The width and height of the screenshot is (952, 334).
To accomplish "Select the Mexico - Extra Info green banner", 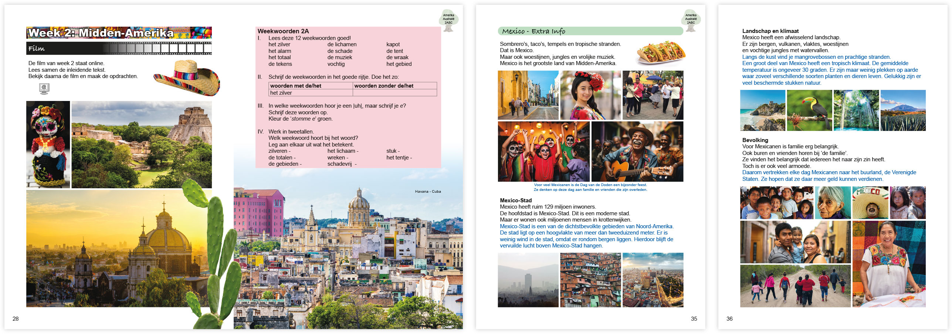I will coord(590,31).
